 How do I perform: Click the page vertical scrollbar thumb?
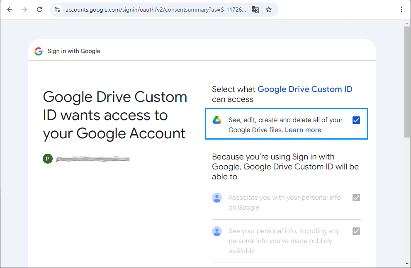point(407,82)
